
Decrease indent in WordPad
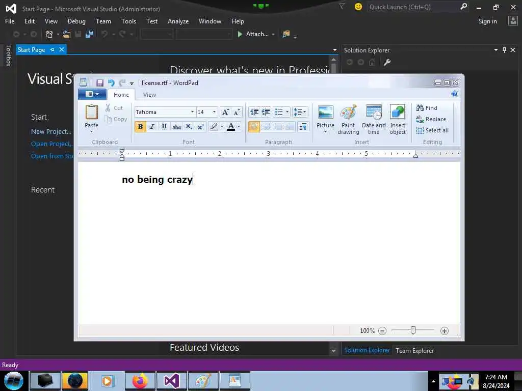[254, 112]
